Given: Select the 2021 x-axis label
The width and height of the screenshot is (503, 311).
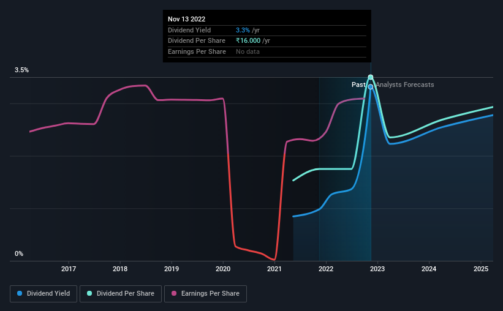Looking at the screenshot, I should click(274, 269).
